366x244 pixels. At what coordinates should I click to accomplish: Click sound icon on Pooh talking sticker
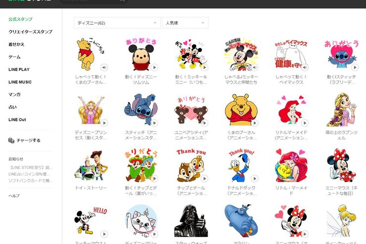[104, 67]
